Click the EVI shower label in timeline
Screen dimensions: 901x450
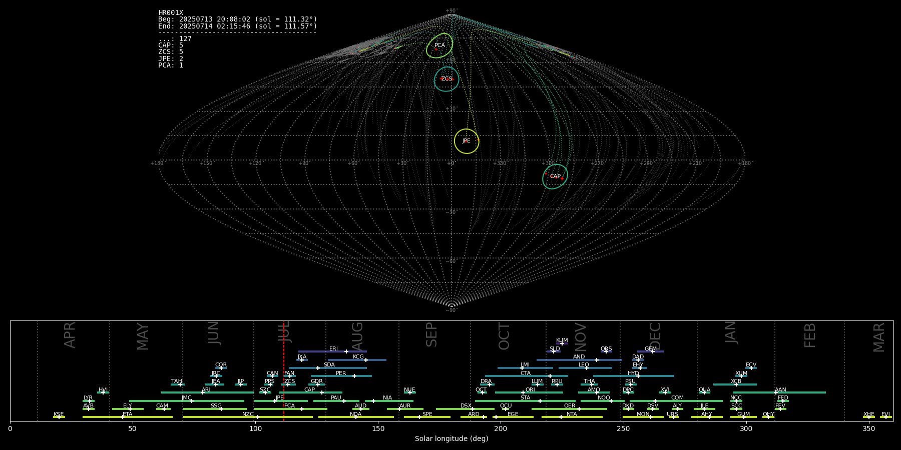(885, 414)
